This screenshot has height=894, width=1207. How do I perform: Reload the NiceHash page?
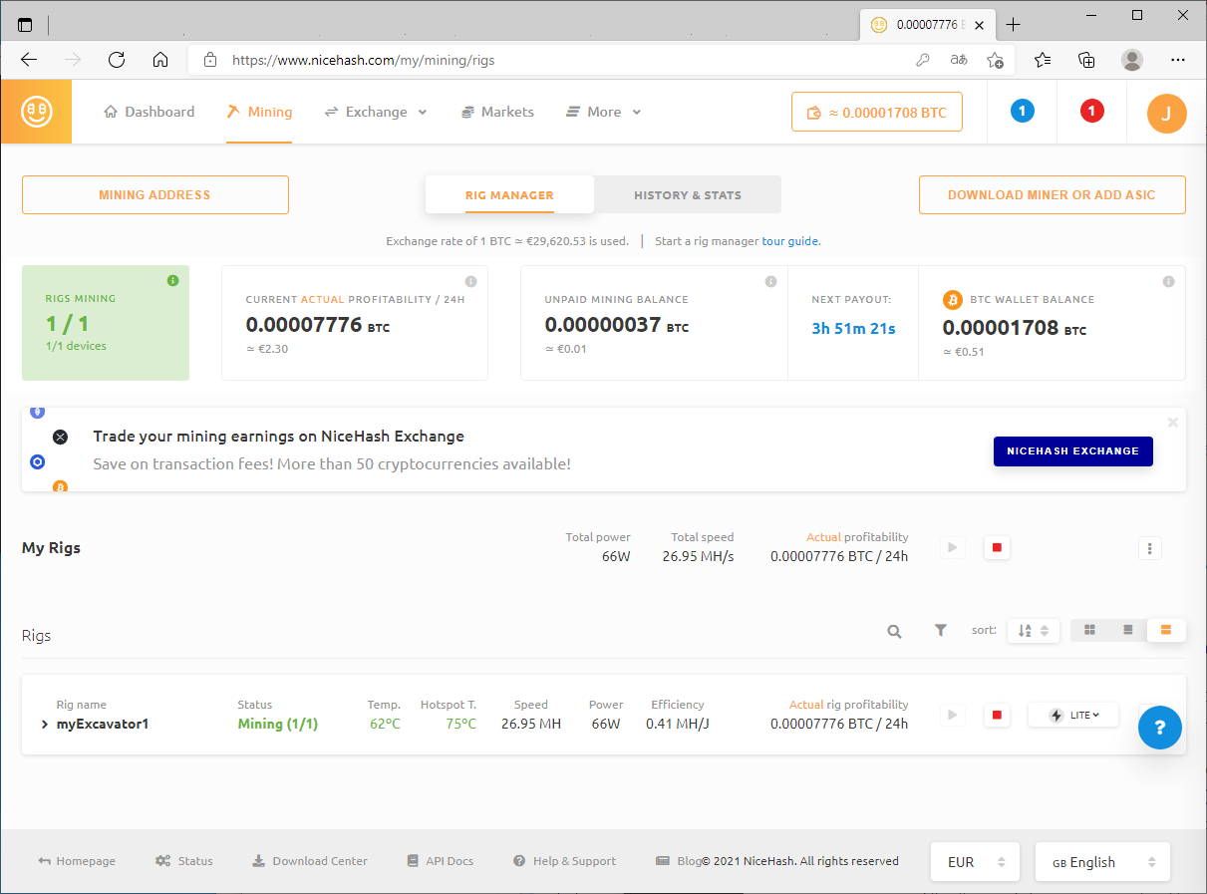pyautogui.click(x=117, y=60)
